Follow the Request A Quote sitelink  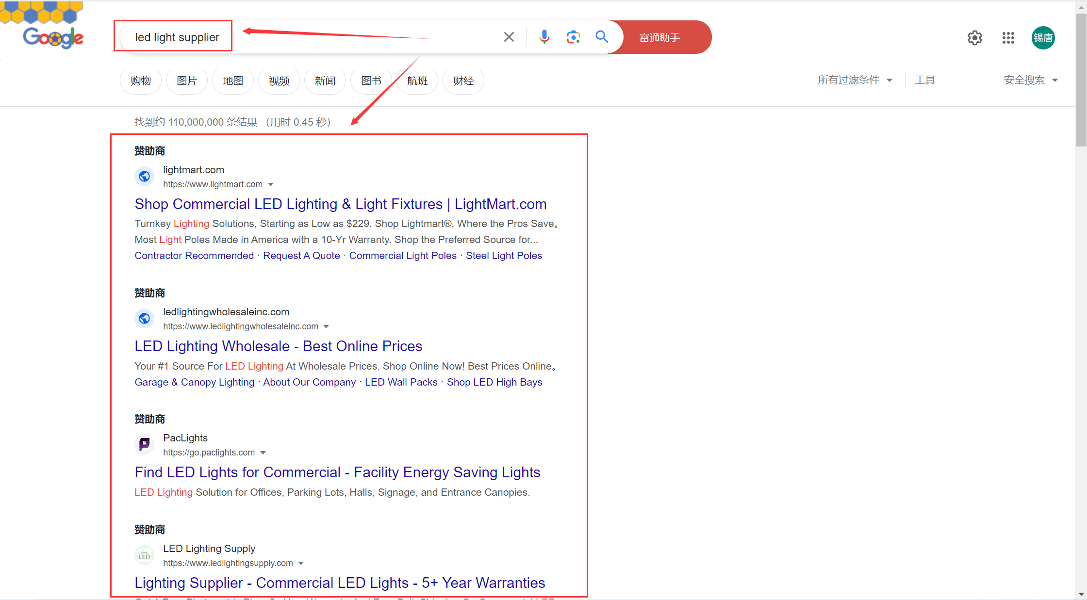click(301, 256)
